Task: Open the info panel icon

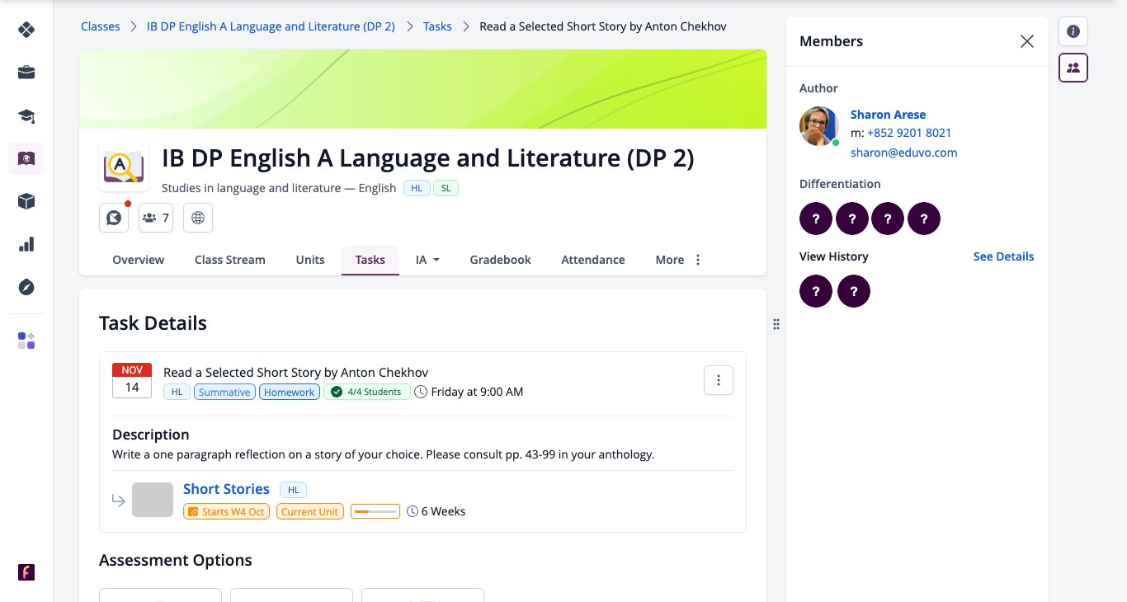Action: pos(1073,31)
